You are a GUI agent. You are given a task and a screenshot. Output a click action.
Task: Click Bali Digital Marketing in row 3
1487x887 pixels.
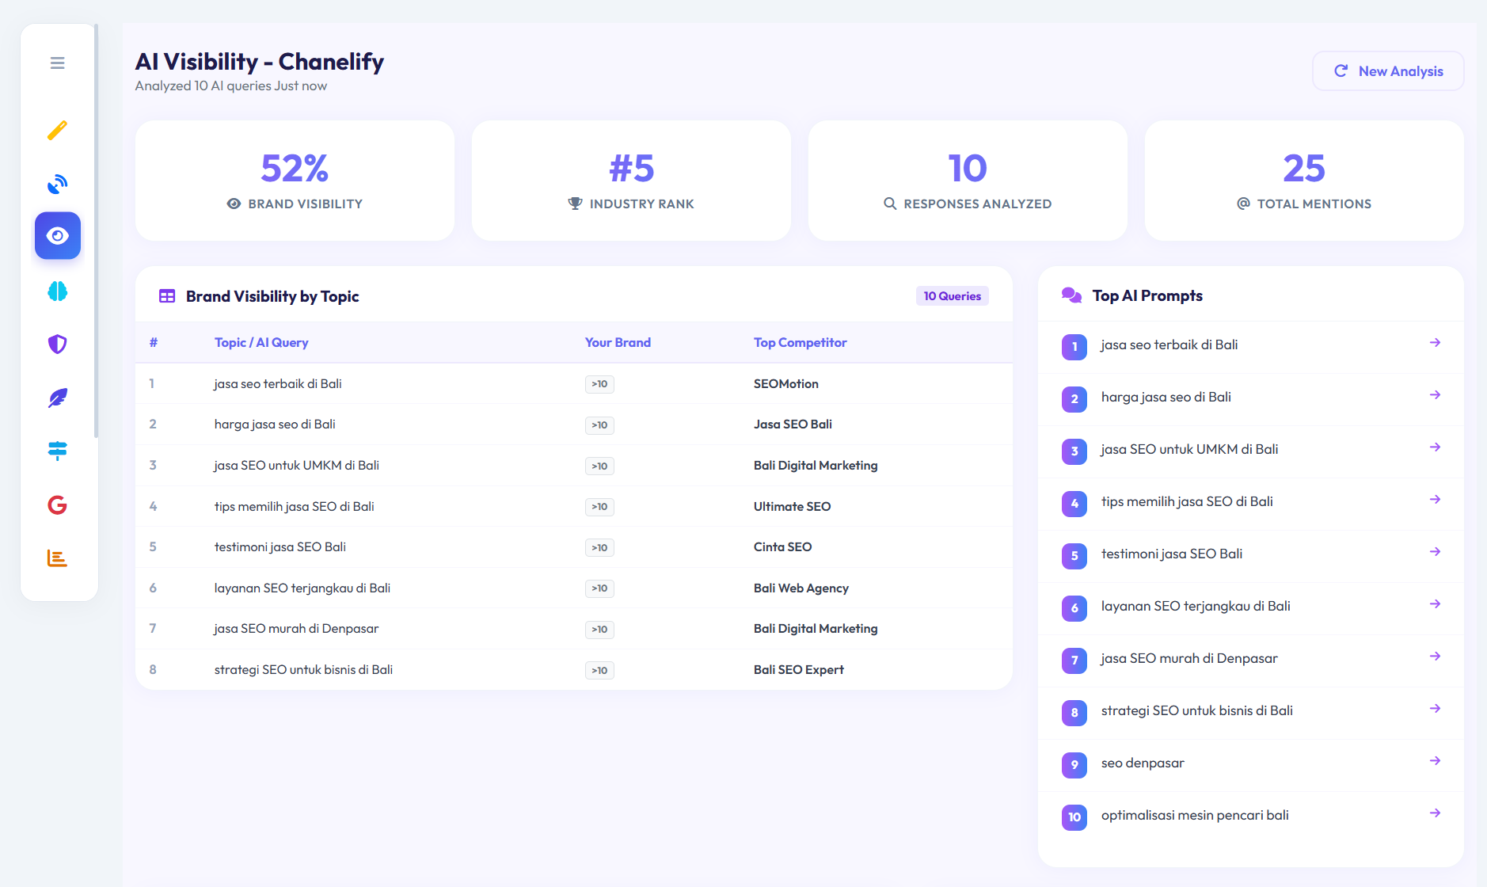click(816, 466)
